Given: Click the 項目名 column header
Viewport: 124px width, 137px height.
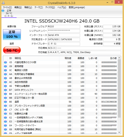Looking at the screenshot, I should coord(36,58).
